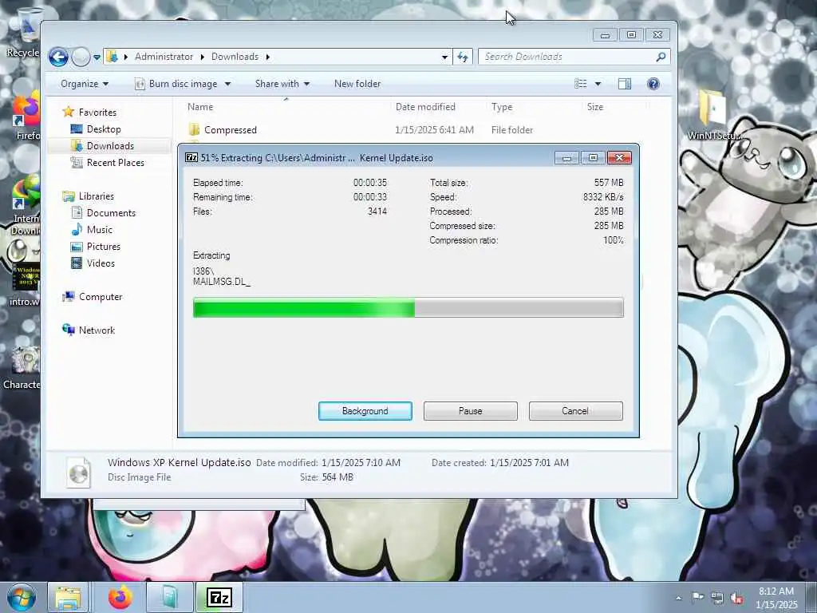817x613 pixels.
Task: Select Character desktop icon
Action: click(21, 368)
